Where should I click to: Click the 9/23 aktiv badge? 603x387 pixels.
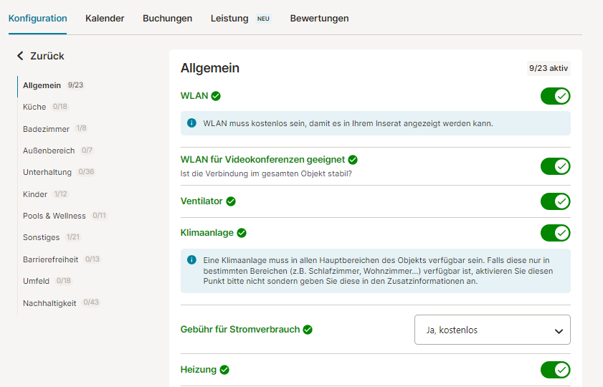[549, 68]
